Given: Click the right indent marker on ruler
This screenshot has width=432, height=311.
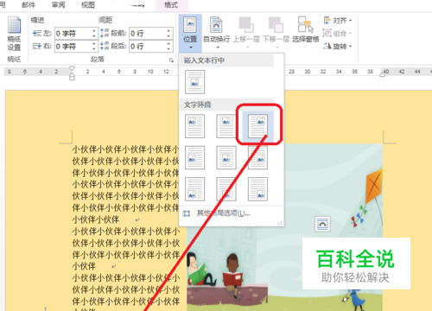Looking at the screenshot, I should point(383,75).
